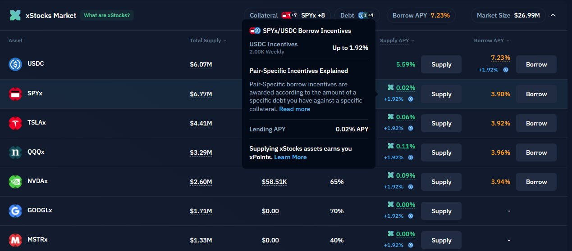Image resolution: width=572 pixels, height=251 pixels.
Task: Click USDC incentive icon in TSLAx supply row
Action: (x=411, y=128)
